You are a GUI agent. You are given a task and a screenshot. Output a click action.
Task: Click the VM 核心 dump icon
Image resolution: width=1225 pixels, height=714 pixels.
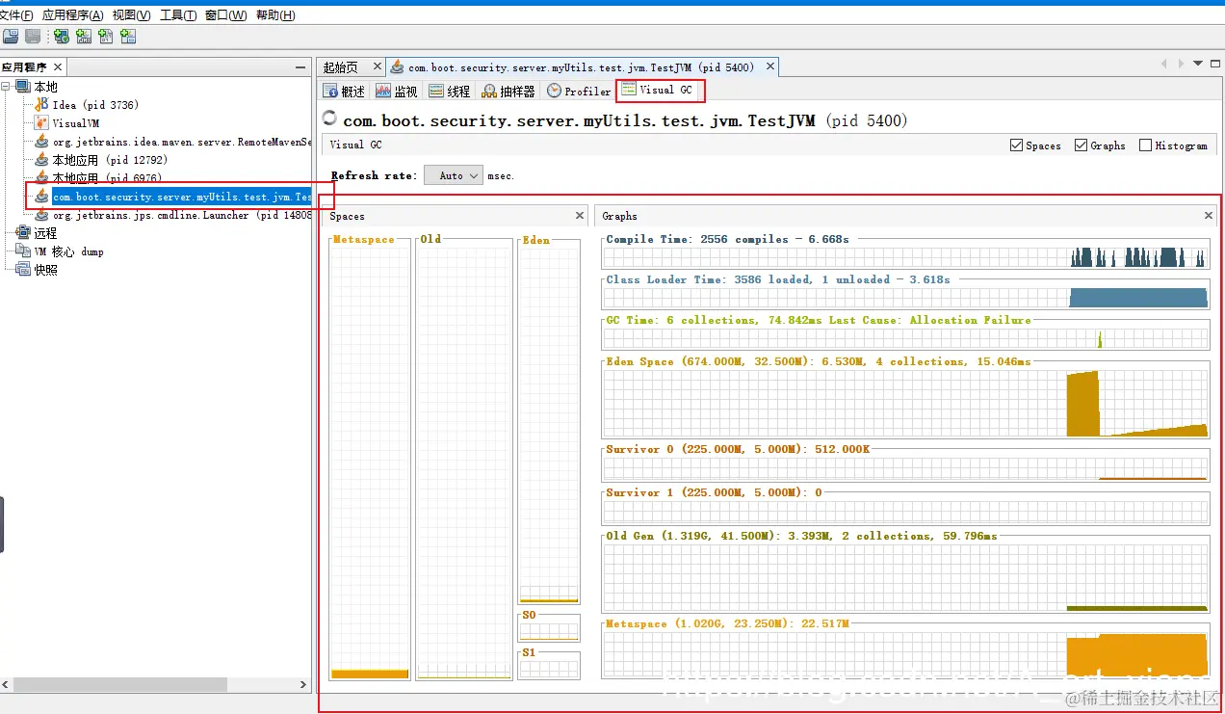click(24, 251)
